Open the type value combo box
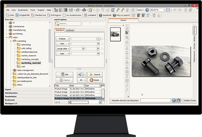This screenshot has width=202, height=137. coord(85,53)
